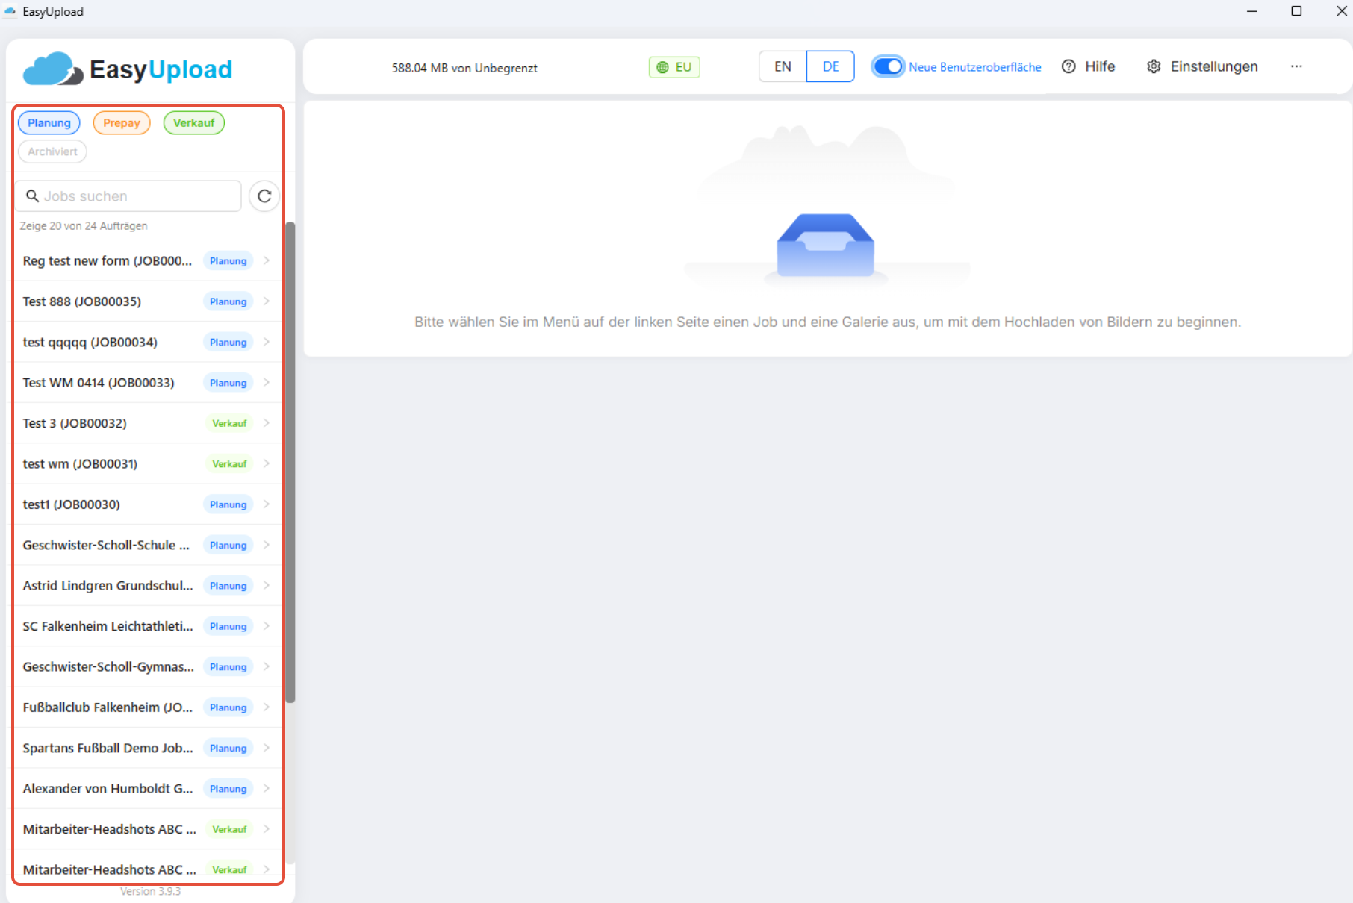1353x903 pixels.
Task: Maximize the EasyUpload window
Action: 1296,11
